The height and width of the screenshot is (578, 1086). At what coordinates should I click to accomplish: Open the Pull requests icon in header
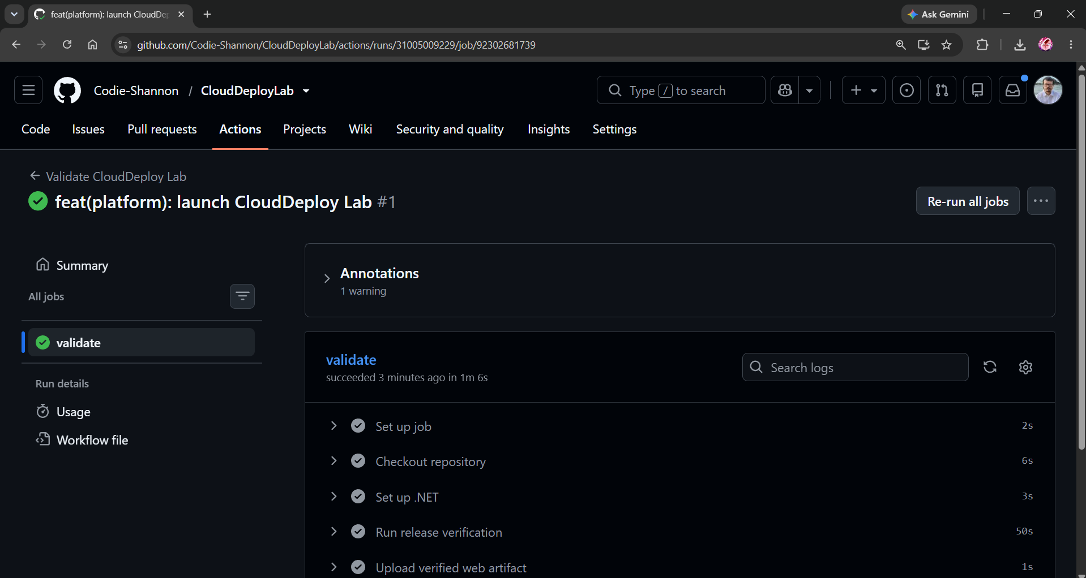click(x=942, y=90)
